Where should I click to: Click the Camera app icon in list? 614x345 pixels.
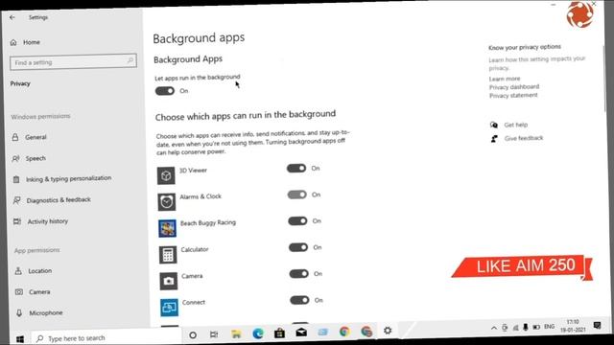169,281
